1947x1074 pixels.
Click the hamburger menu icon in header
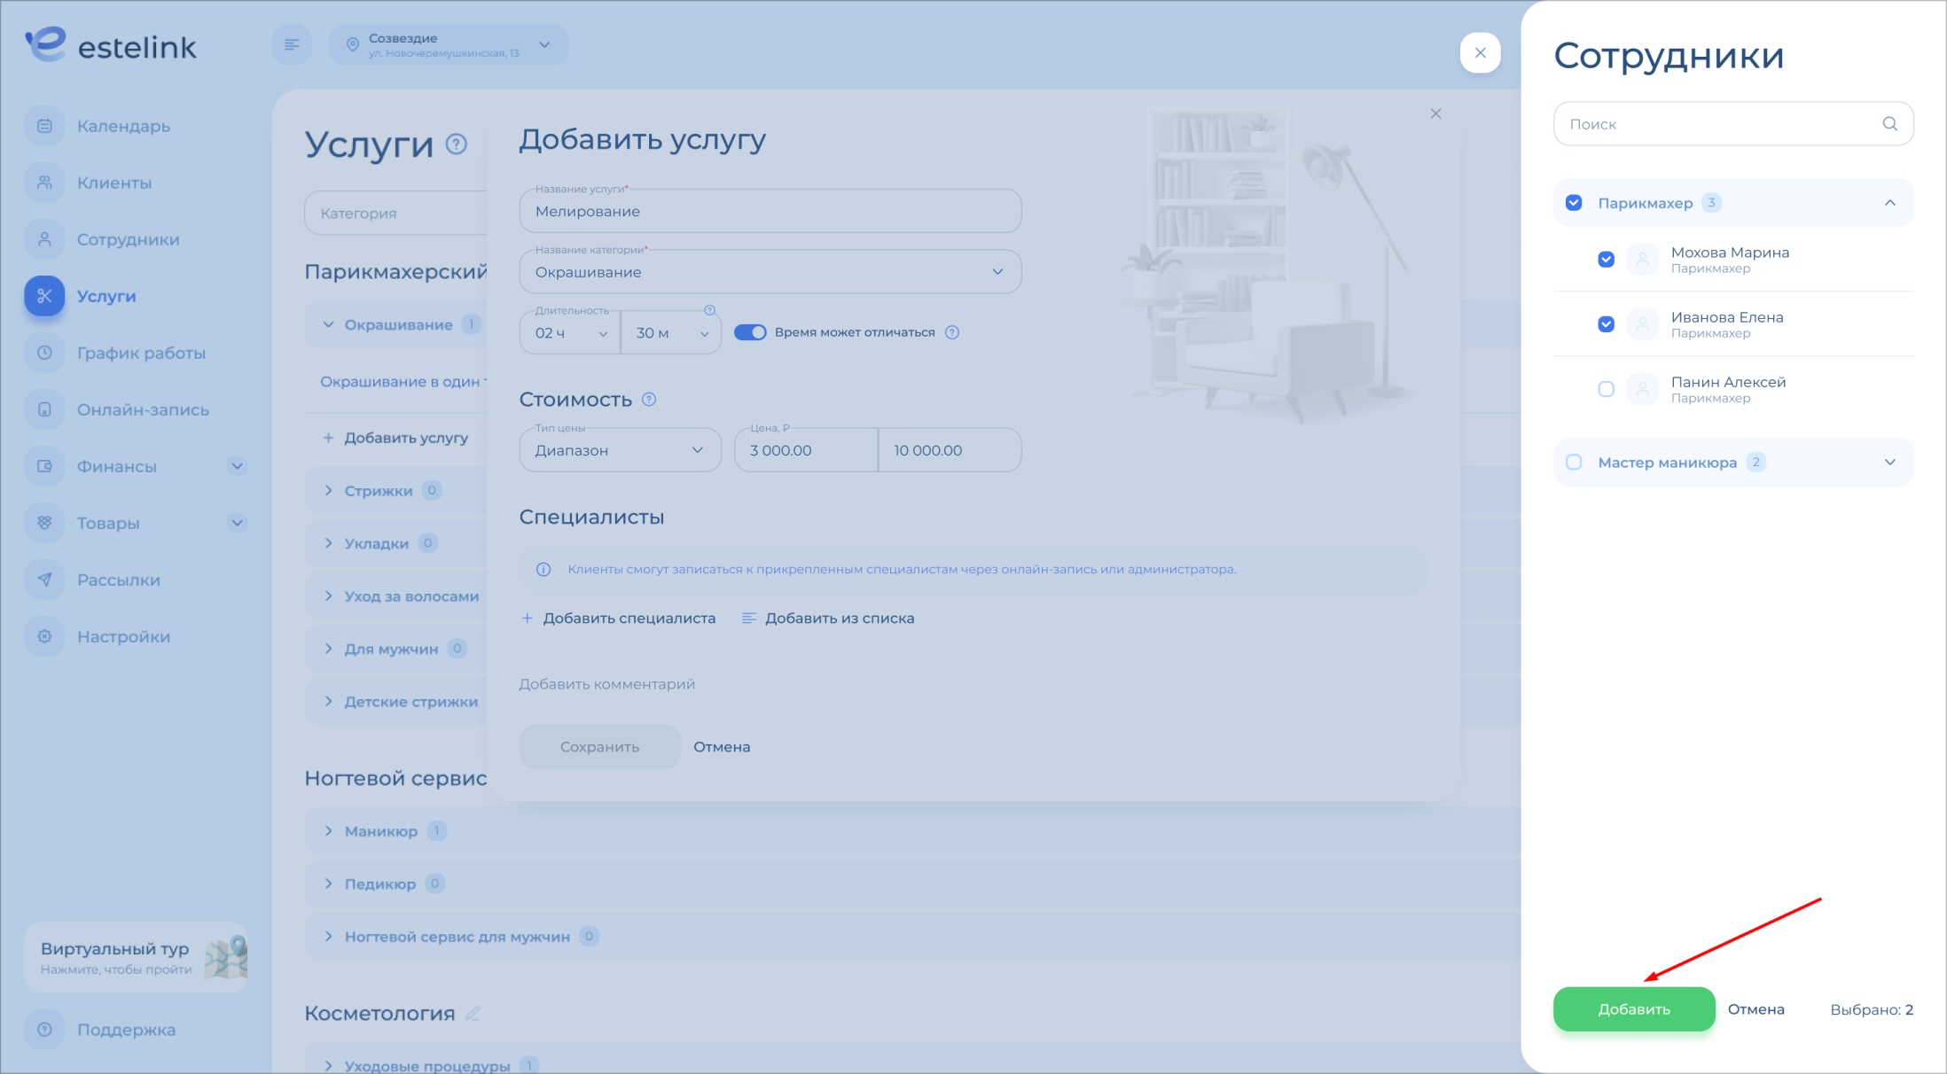[x=292, y=45]
